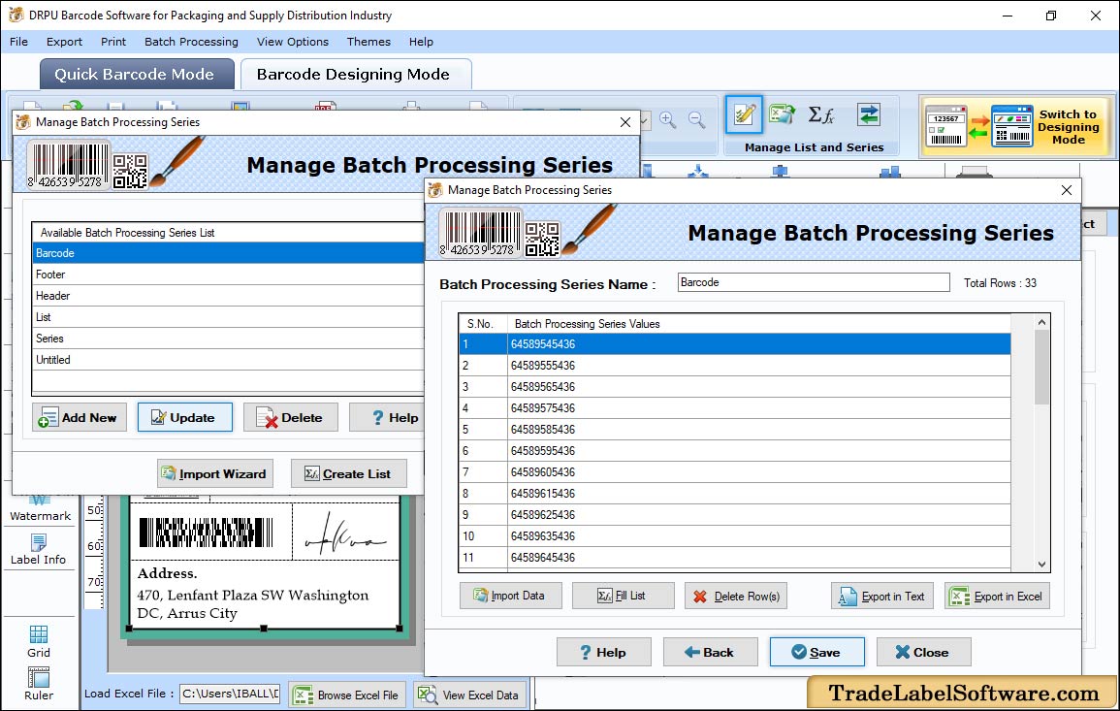Click Browse Excel File button
The width and height of the screenshot is (1120, 711).
coord(348,695)
